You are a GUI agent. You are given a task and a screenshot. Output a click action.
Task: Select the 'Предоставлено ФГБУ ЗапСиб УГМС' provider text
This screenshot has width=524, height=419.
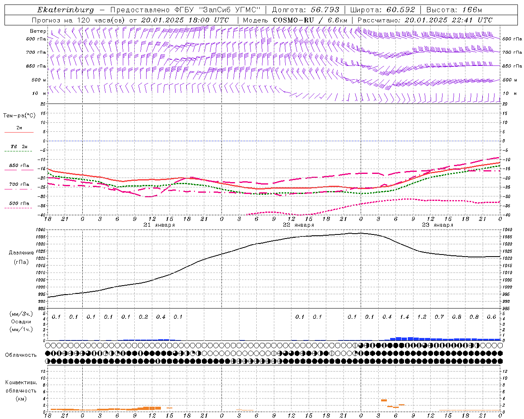[186, 10]
